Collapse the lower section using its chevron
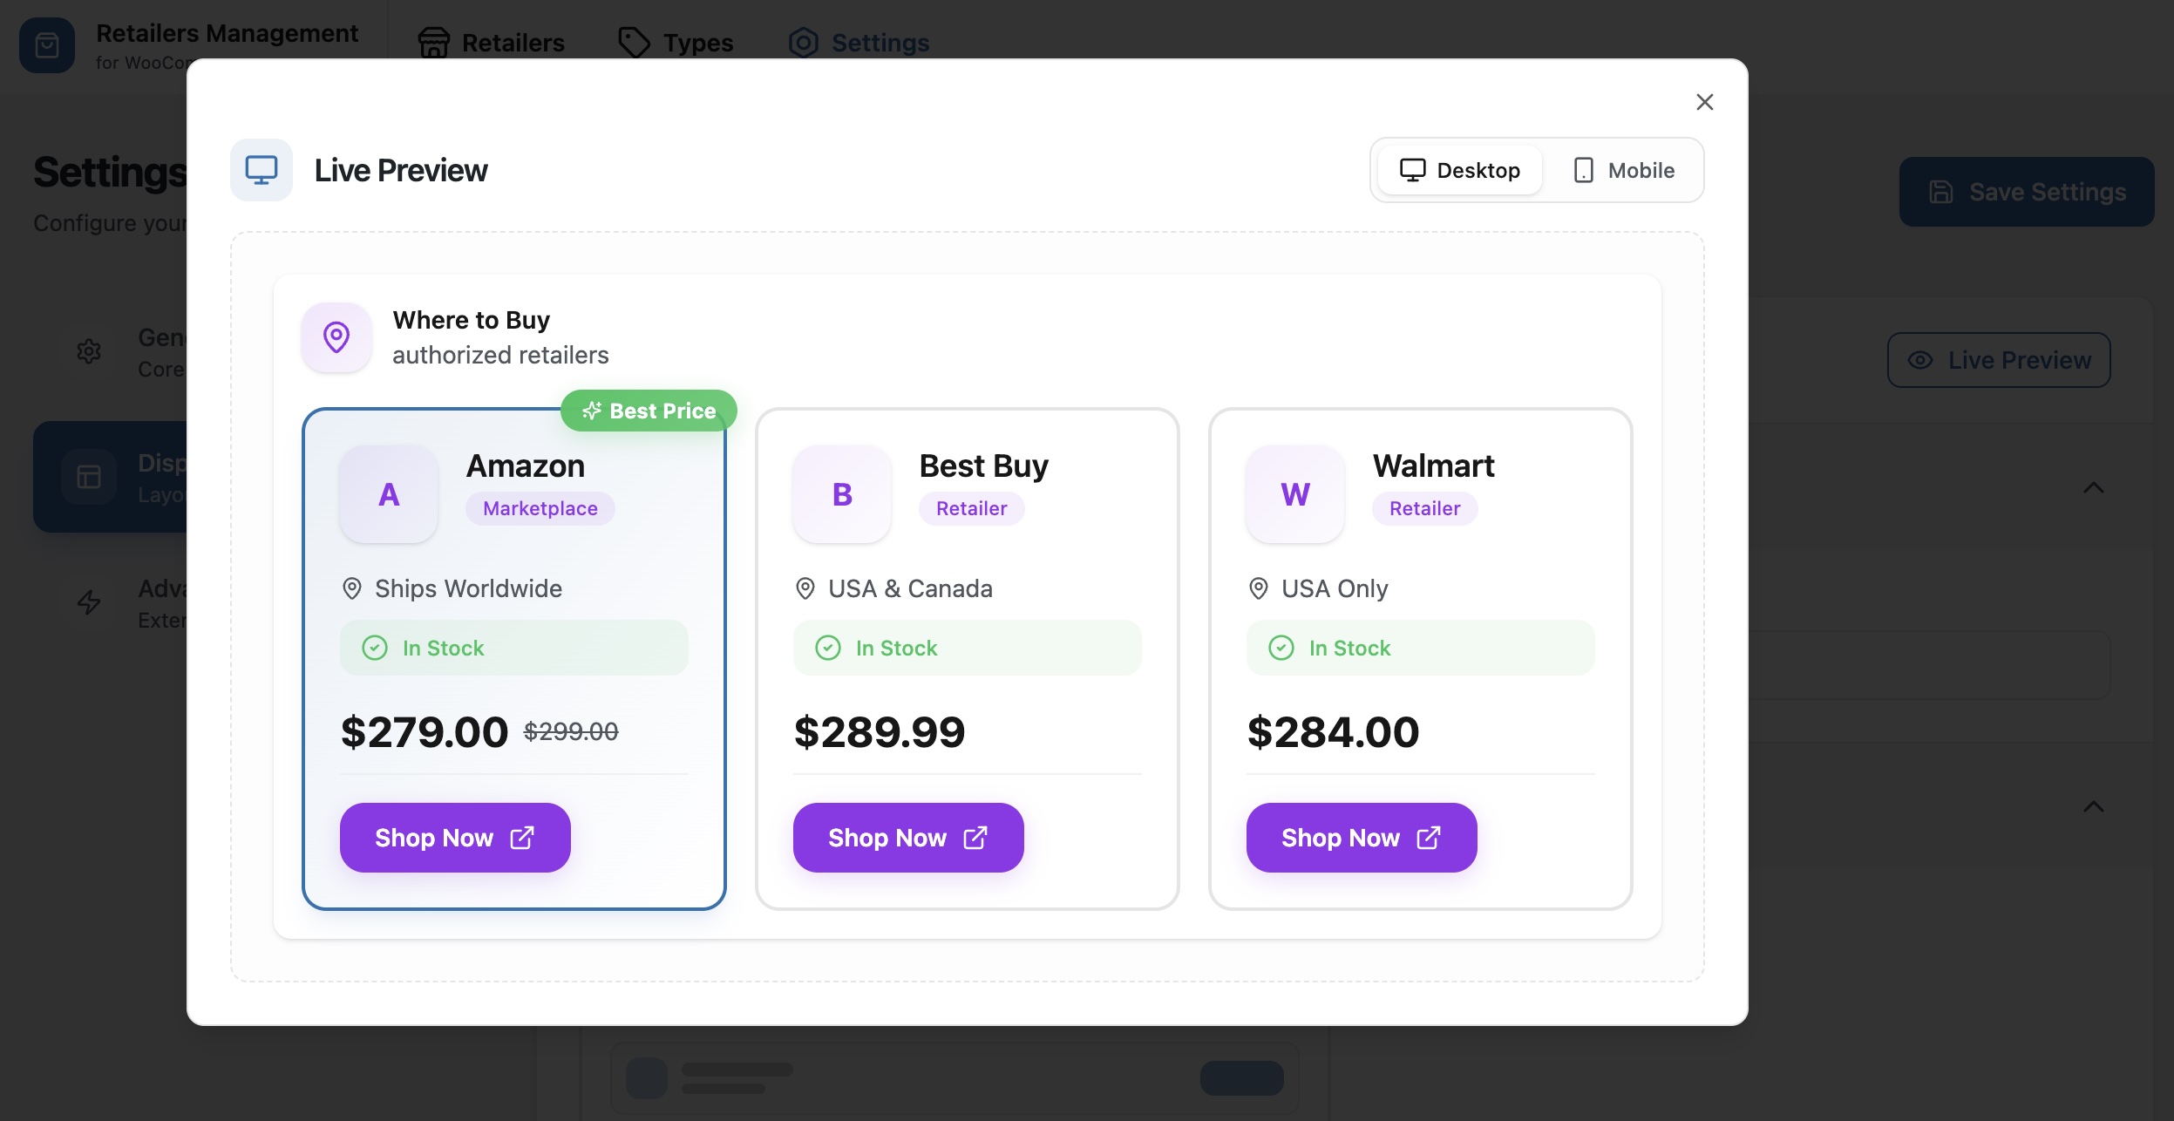Screen dimensions: 2174x1121 tap(2094, 805)
